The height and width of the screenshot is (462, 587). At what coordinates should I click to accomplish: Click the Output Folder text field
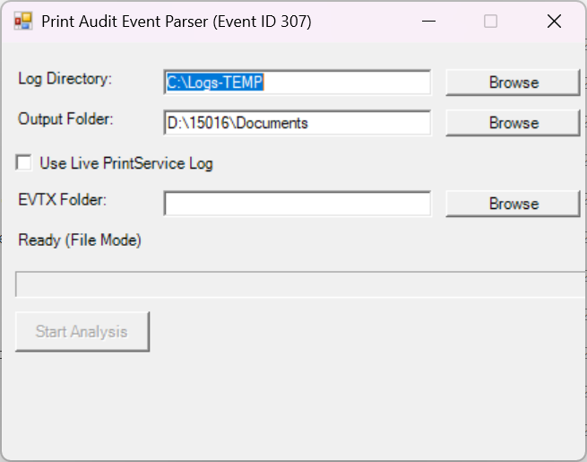point(298,123)
